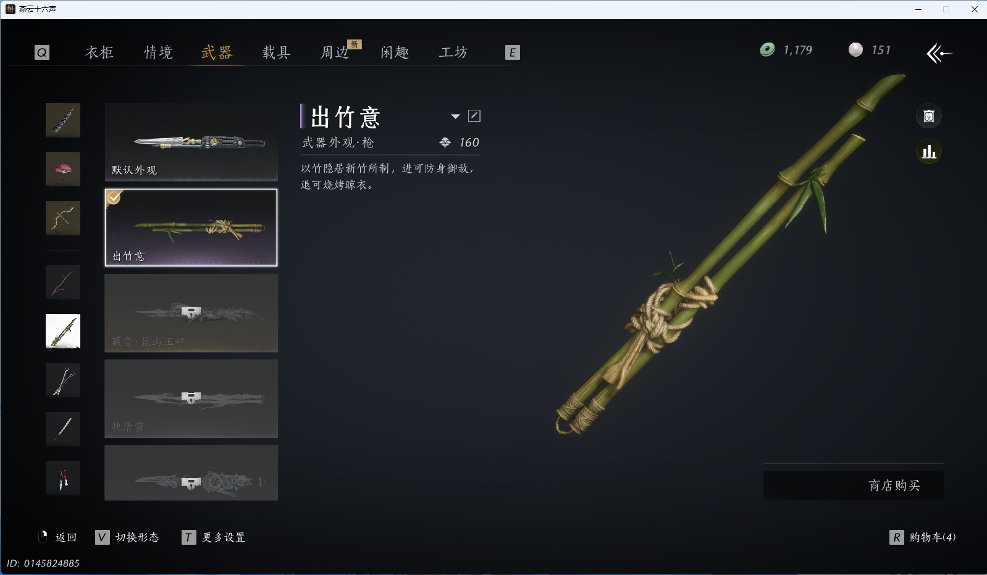The width and height of the screenshot is (987, 575).
Task: Open the wardrobe preview icon at right
Action: click(x=928, y=116)
